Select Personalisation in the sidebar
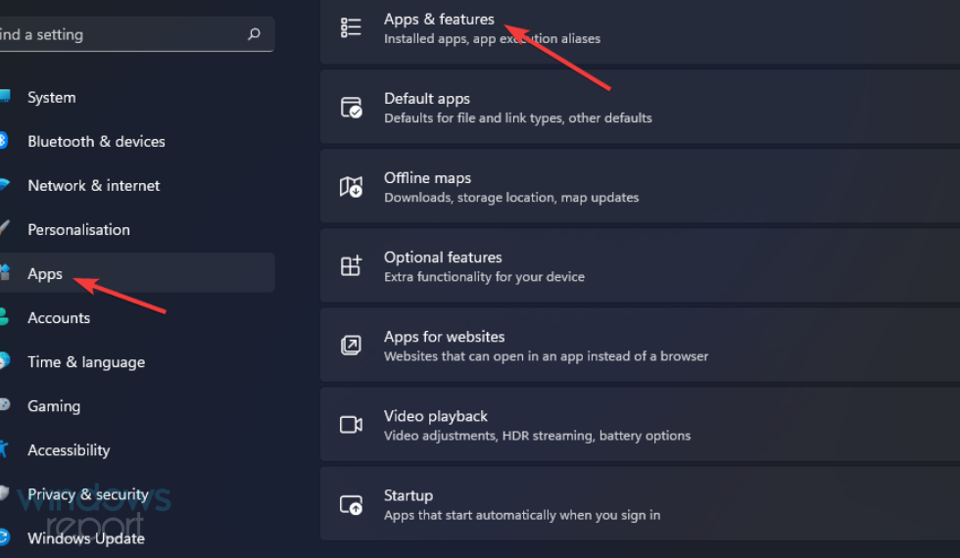Screen dimensions: 960x558 pyautogui.click(x=78, y=230)
